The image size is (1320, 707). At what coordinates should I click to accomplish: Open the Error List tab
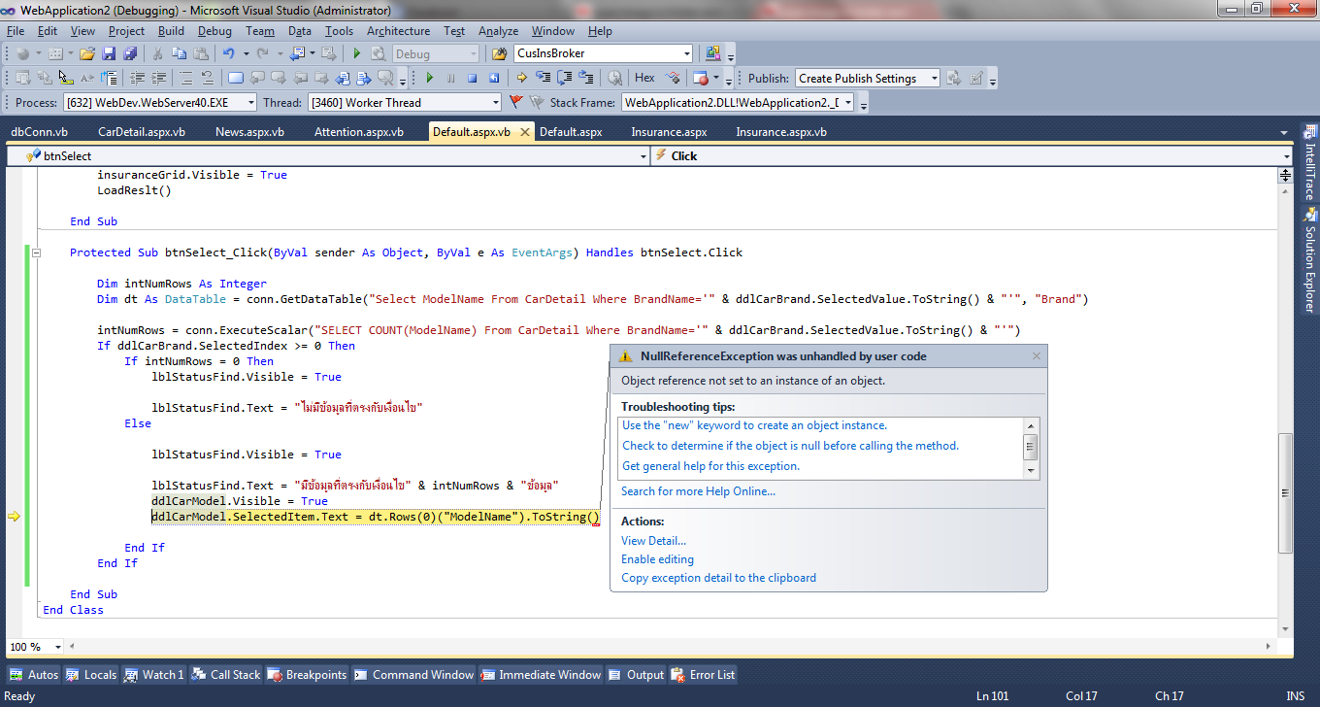coord(703,674)
